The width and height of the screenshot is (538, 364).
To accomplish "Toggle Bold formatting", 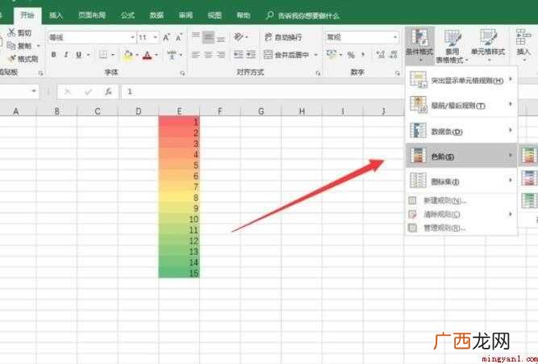I will 54,55.
